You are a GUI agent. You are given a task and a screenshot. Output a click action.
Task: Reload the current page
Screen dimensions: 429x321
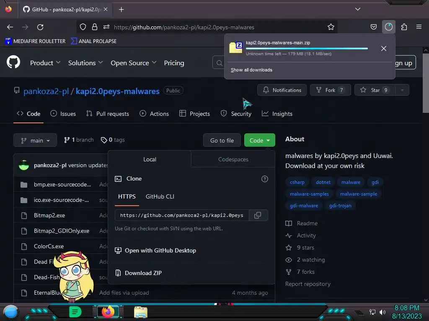(40, 27)
